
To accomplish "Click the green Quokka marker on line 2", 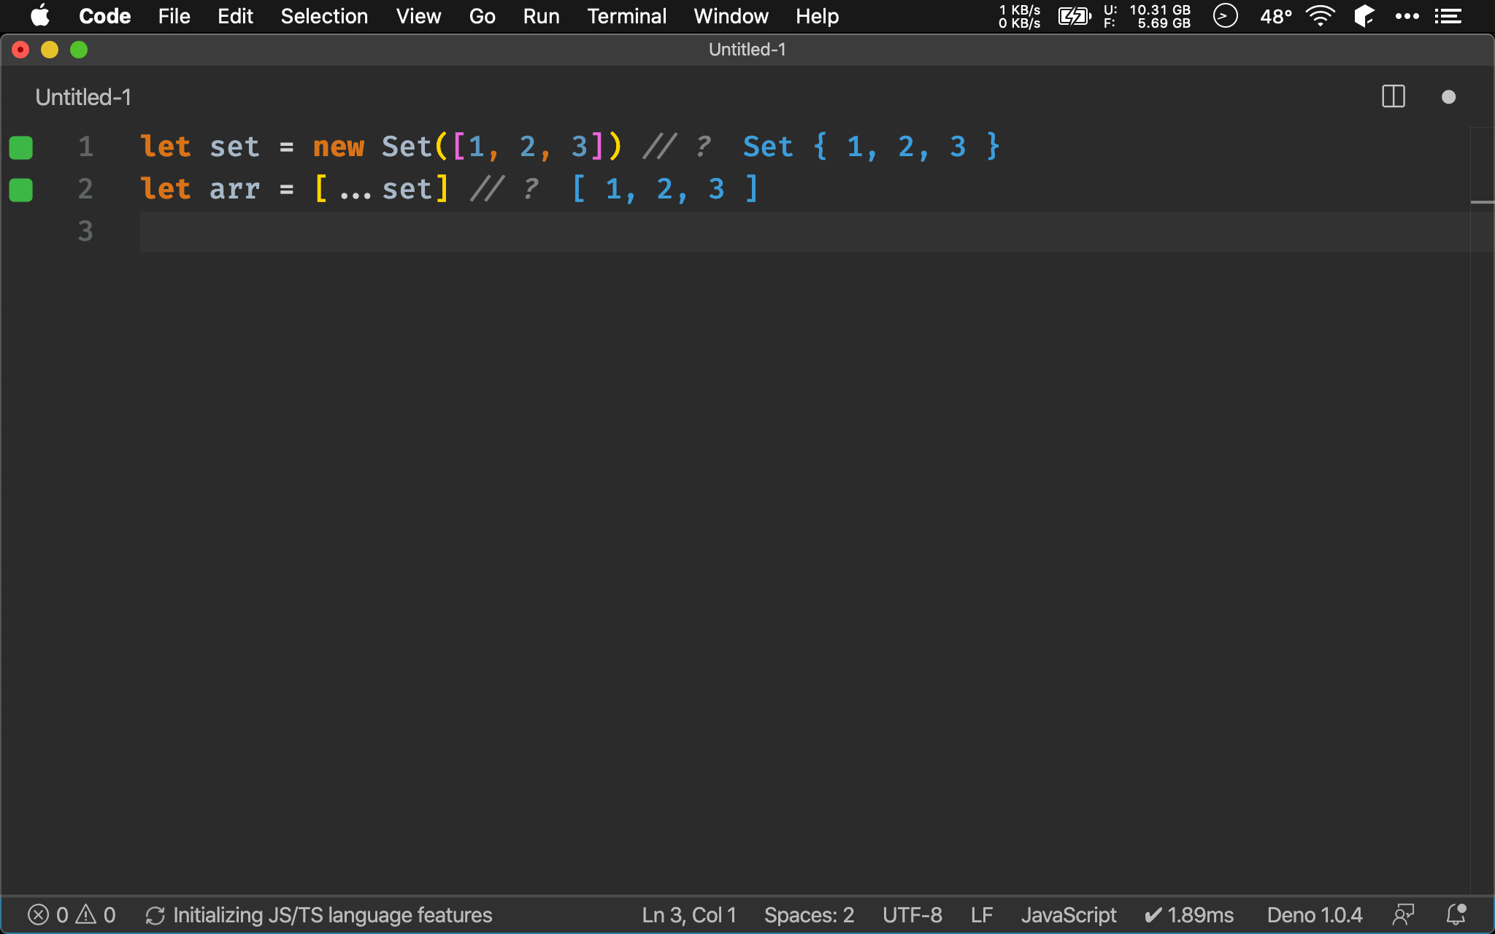I will click(x=20, y=190).
